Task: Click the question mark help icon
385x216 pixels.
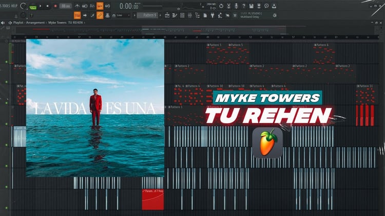Action: 243,6
